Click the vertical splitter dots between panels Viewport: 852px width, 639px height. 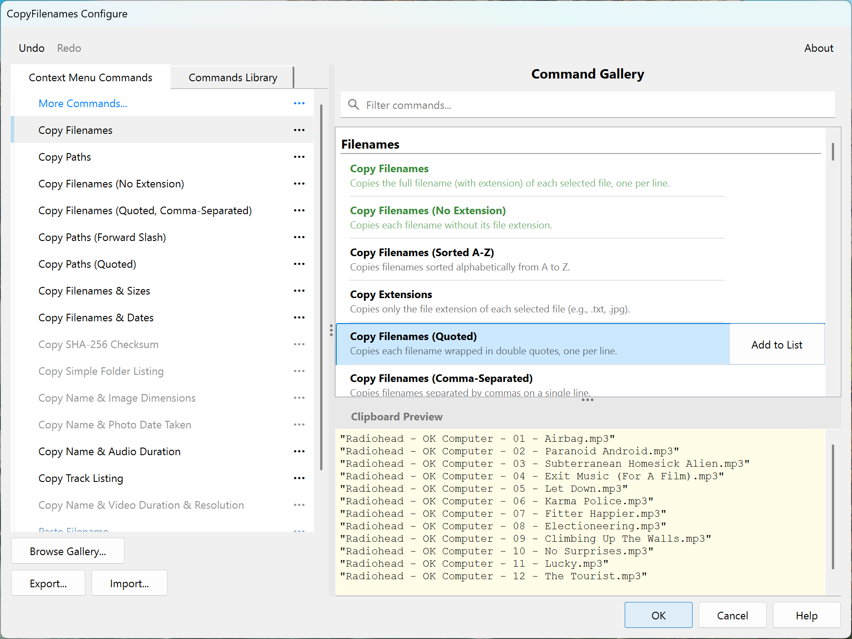(x=331, y=331)
